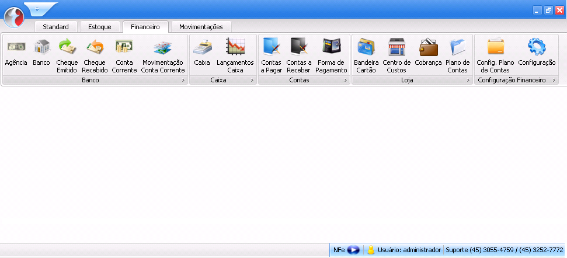The image size is (567, 258).
Task: Expand the Banco group launcher arrow
Action: click(x=183, y=80)
